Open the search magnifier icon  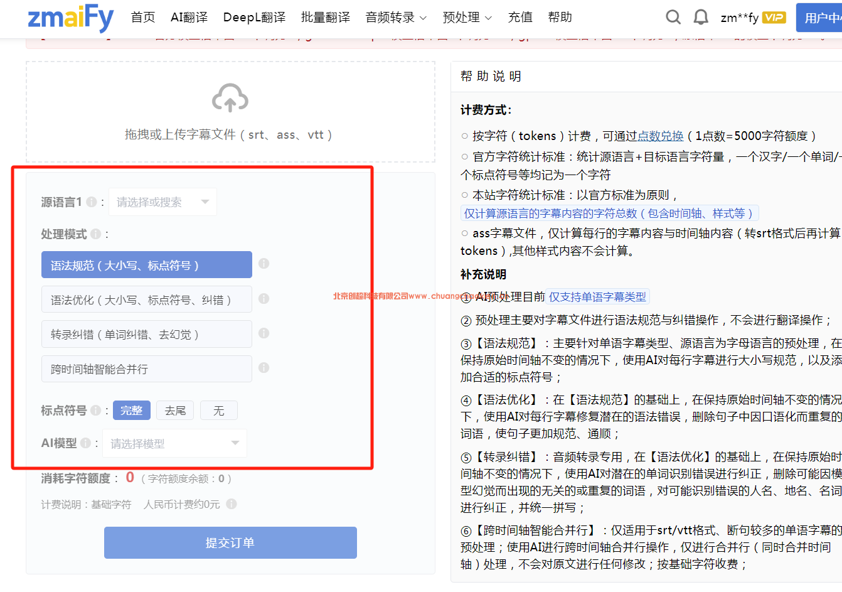tap(673, 17)
